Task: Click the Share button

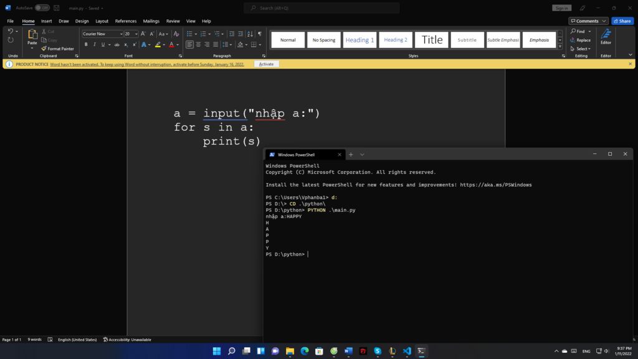Action: (622, 21)
